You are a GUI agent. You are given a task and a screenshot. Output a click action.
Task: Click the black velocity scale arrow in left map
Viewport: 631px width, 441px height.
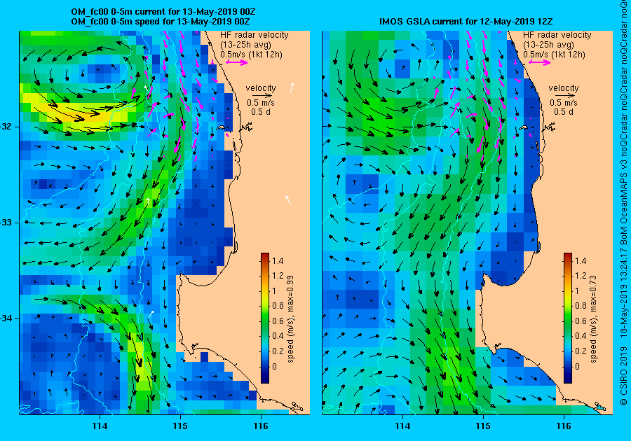point(262,96)
